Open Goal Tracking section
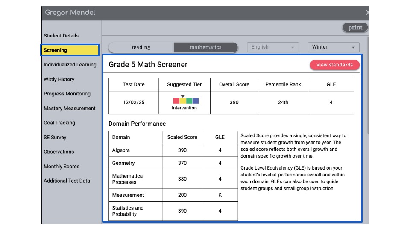 [59, 123]
